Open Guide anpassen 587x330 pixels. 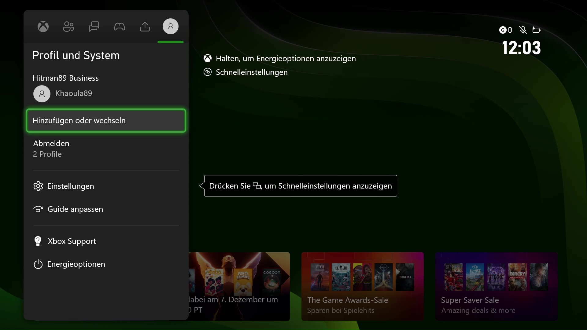(x=106, y=209)
